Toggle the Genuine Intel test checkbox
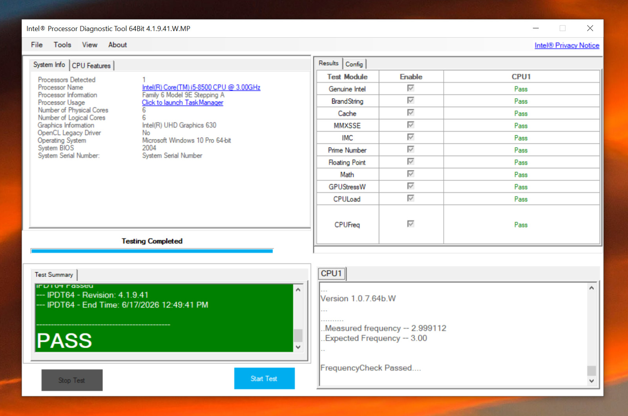 (x=411, y=88)
